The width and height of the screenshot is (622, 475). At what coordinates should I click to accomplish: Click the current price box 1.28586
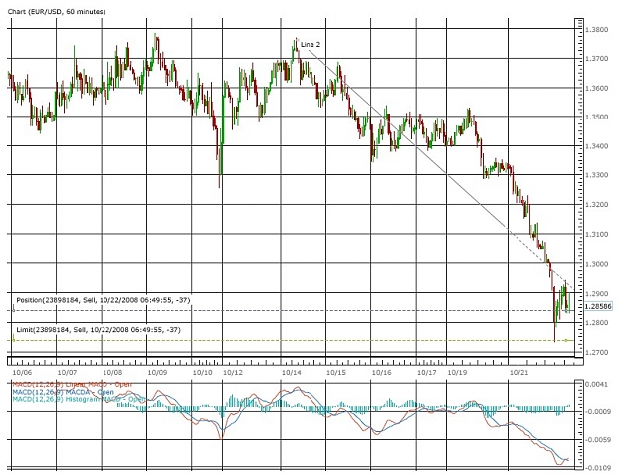pyautogui.click(x=598, y=306)
